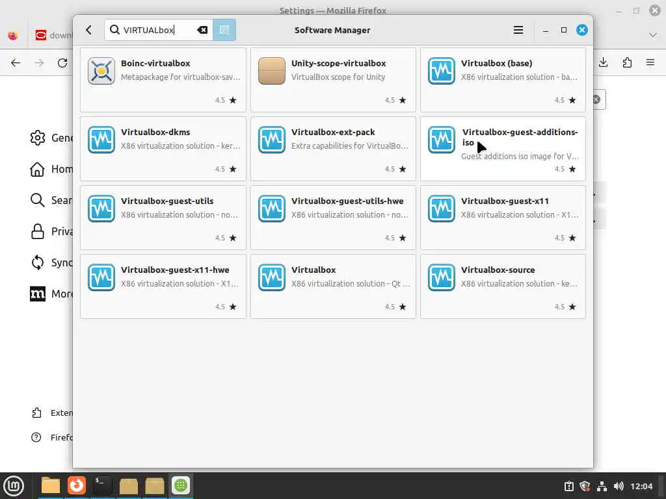Open Virtualbox-guest-x11 package icon

442,209
